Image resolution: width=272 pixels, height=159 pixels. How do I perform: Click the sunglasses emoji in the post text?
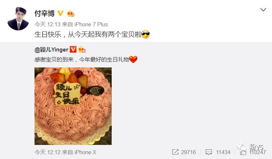tap(145, 34)
